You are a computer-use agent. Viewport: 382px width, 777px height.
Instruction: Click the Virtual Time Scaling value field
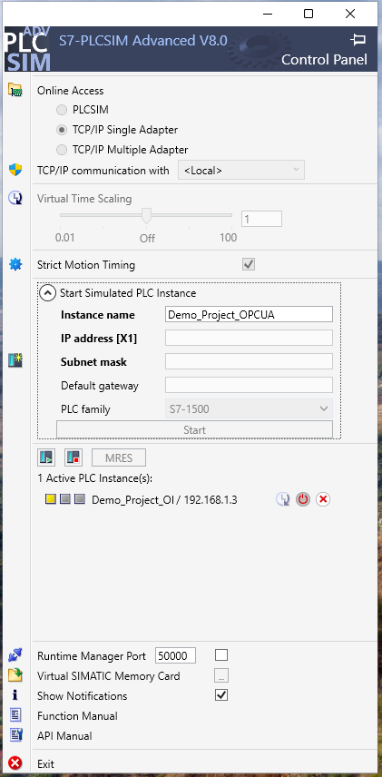tap(261, 219)
